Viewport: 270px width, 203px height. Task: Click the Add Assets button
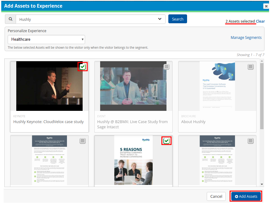[246, 196]
